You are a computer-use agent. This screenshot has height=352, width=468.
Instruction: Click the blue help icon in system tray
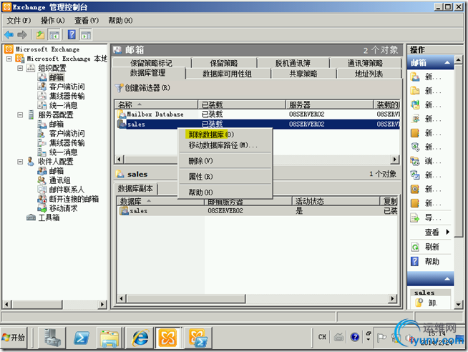pos(355,337)
